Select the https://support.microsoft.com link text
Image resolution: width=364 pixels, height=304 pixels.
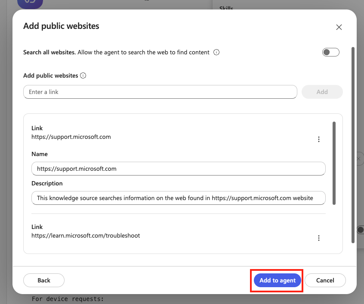[71, 137]
